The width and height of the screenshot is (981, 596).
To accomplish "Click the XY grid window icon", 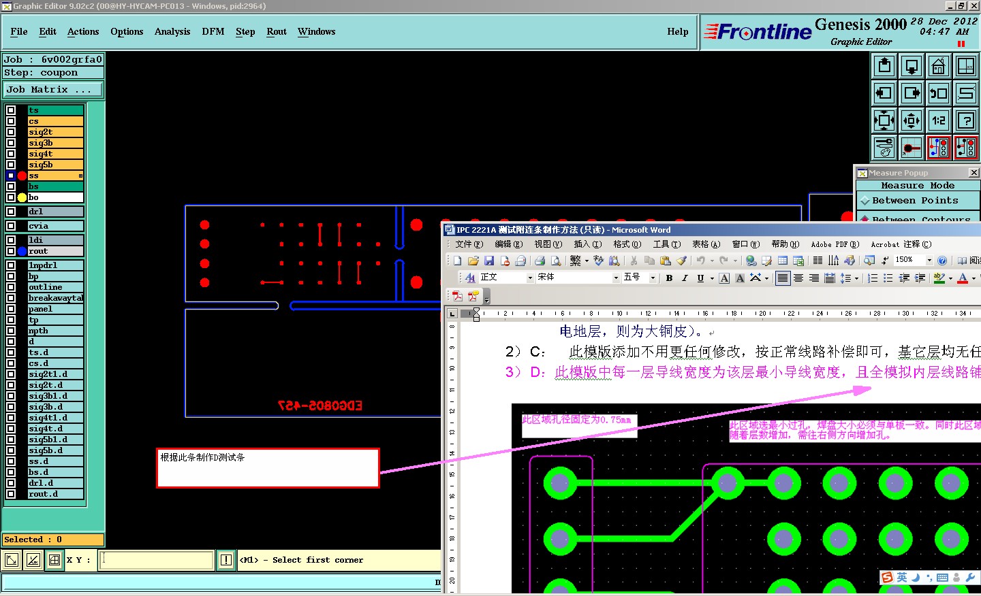I will coord(966,66).
